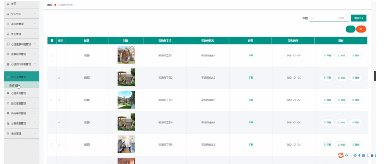Check the checkbox for row 标题3
Viewport: 384px width, 164px height.
(x=52, y=100)
